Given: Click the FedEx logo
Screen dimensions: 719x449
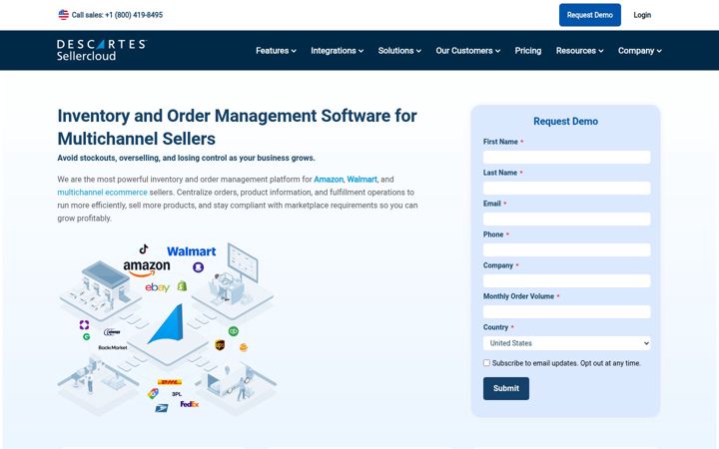Looking at the screenshot, I should pos(190,404).
